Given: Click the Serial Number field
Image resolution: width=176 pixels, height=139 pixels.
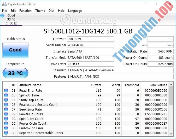Looking at the screenshot, I should [x=90, y=45].
